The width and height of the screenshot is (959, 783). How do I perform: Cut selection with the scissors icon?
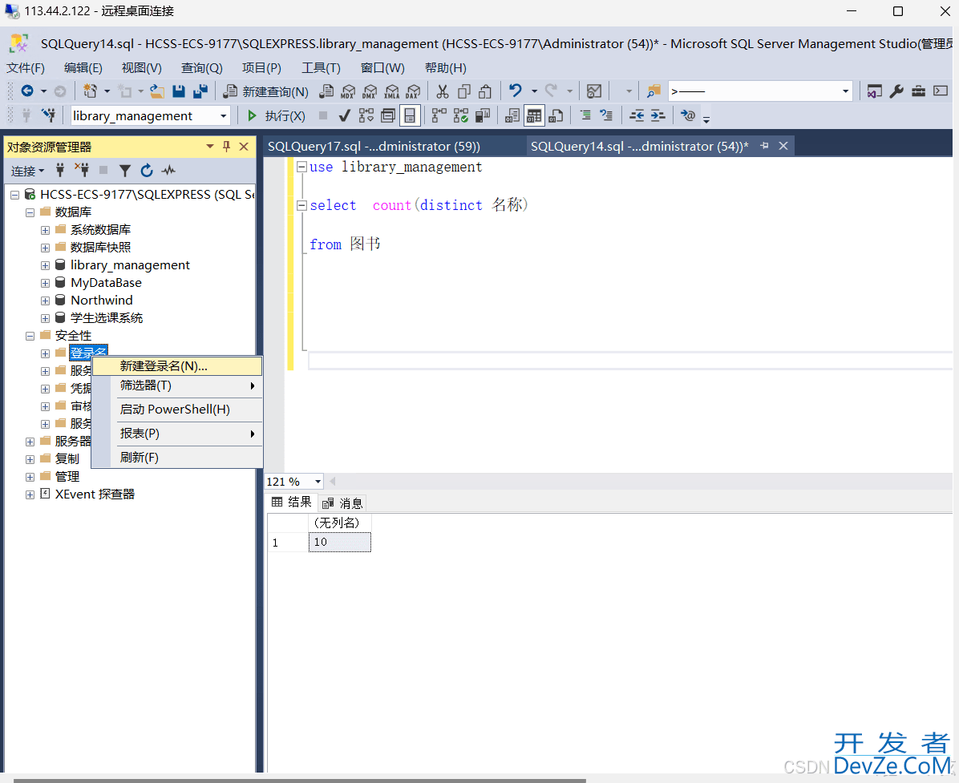[442, 91]
